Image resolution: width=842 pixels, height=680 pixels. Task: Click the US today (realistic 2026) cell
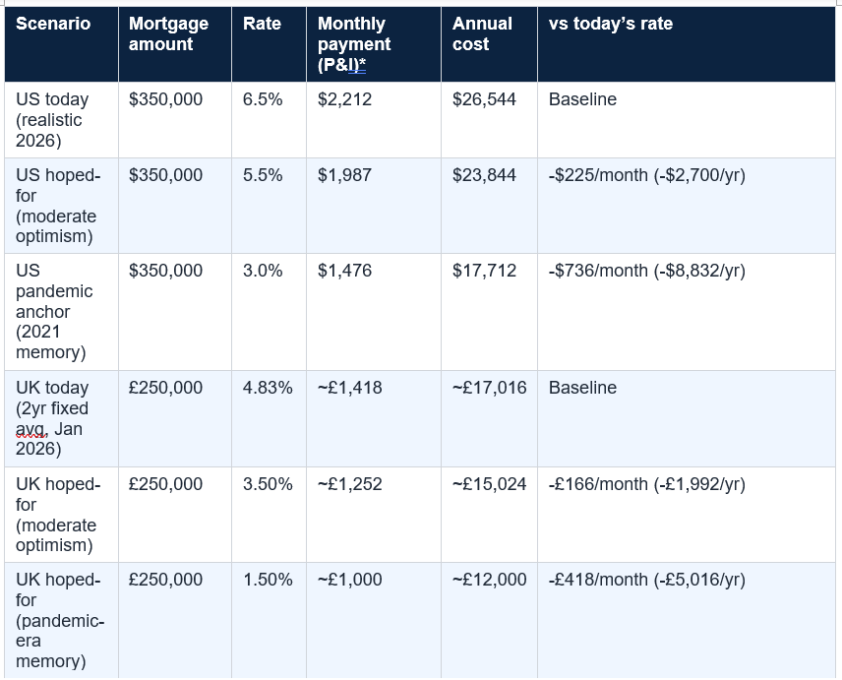point(61,120)
